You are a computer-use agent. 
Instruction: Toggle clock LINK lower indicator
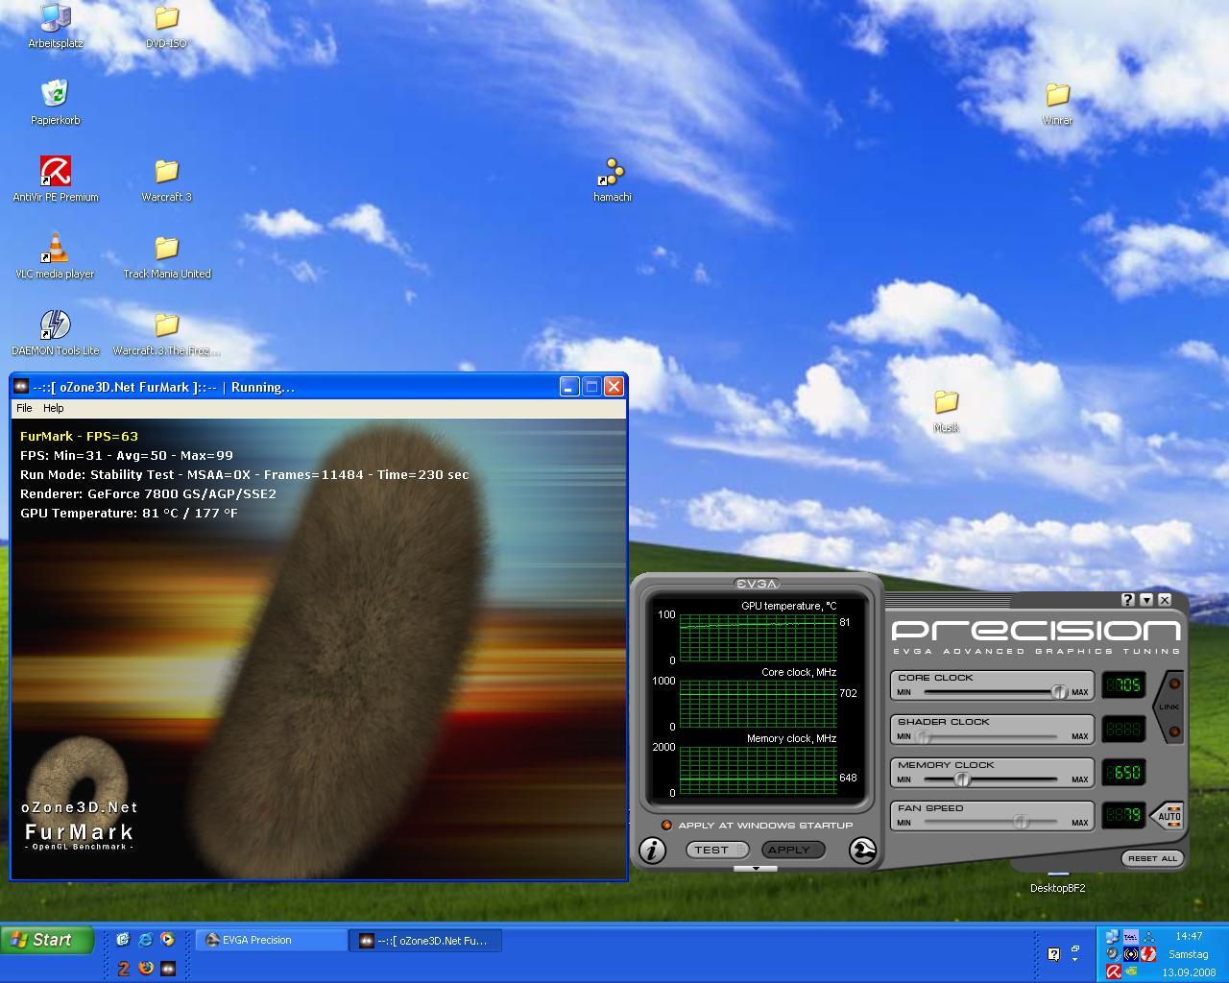pos(1173,731)
